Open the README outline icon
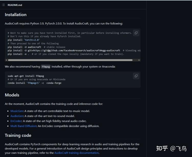192x157 pixels. pos(3,5)
